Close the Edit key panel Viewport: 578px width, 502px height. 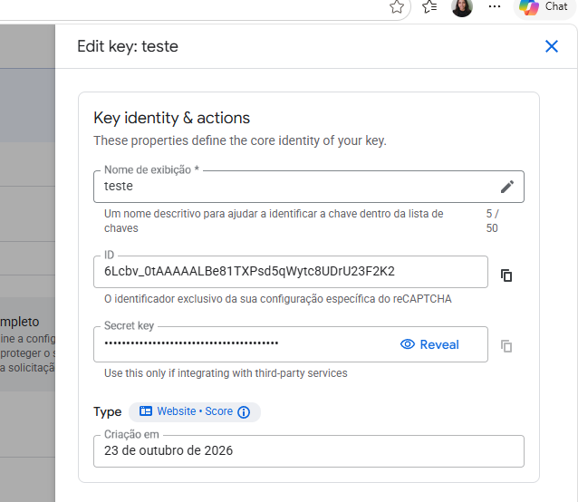coord(552,46)
